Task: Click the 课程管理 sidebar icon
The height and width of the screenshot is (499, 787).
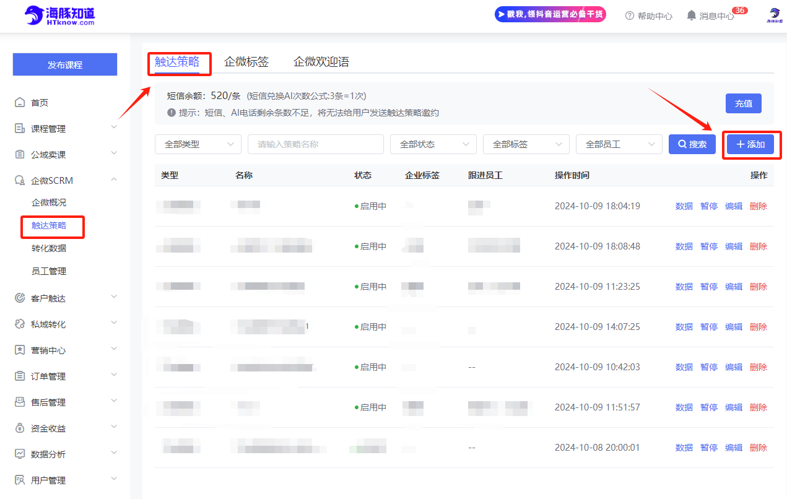Action: 20,129
